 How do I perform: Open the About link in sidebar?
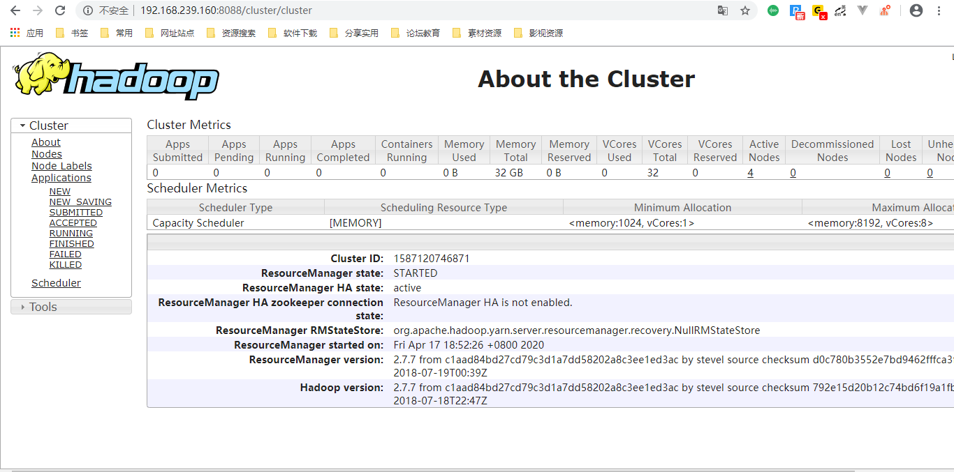[x=46, y=142]
